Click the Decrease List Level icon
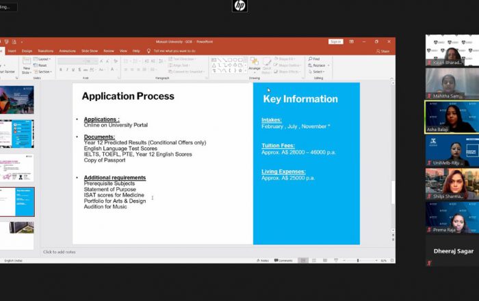Screen dimensions: 479x301 pyautogui.click(x=146, y=61)
